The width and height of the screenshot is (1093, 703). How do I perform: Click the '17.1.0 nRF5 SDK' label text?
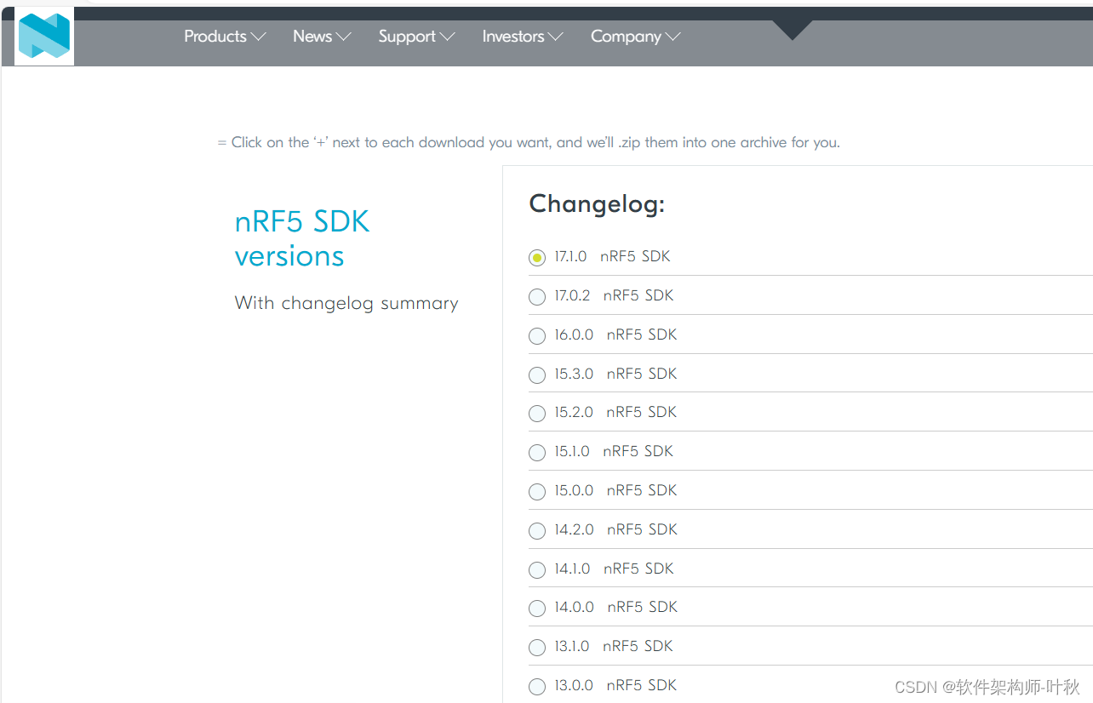[x=613, y=256]
